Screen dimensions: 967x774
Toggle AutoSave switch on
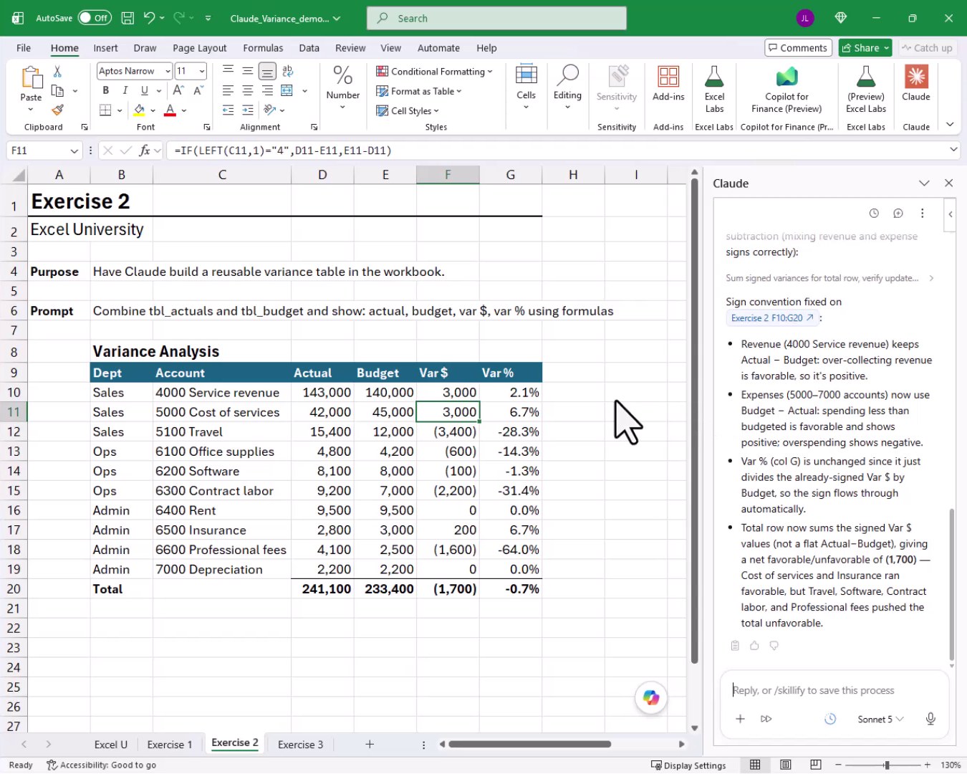[95, 18]
